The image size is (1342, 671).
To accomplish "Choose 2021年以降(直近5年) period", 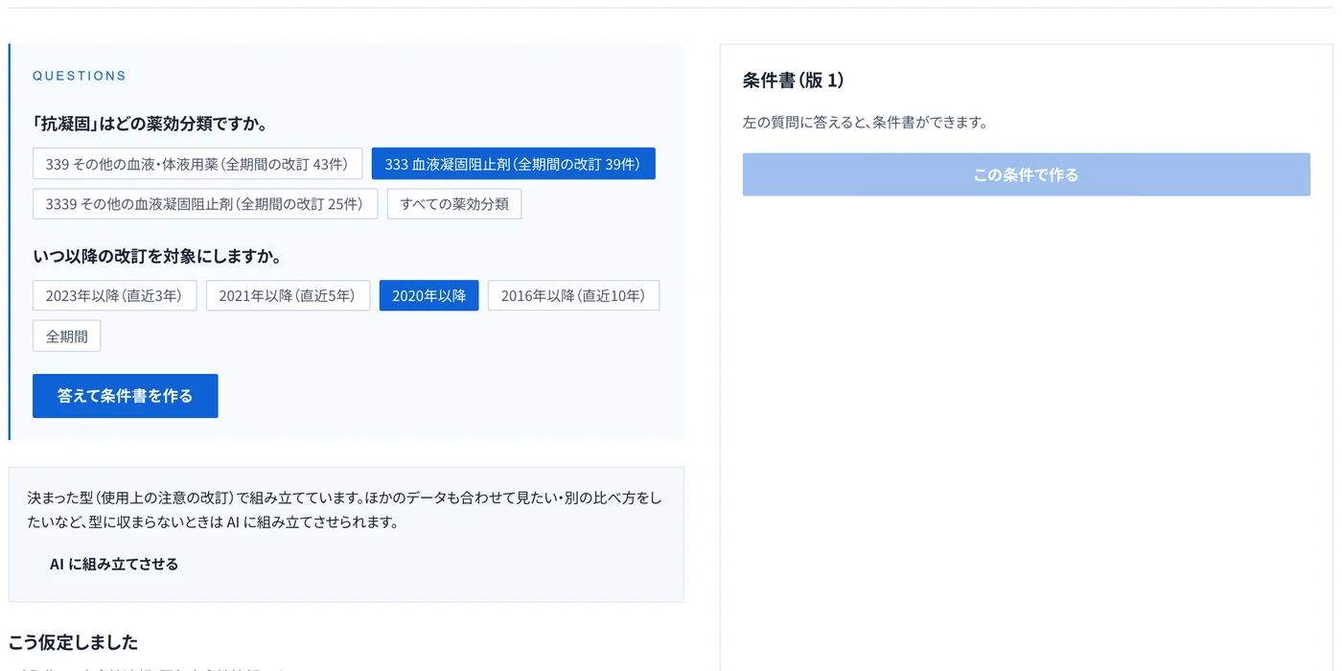I will (x=288, y=295).
